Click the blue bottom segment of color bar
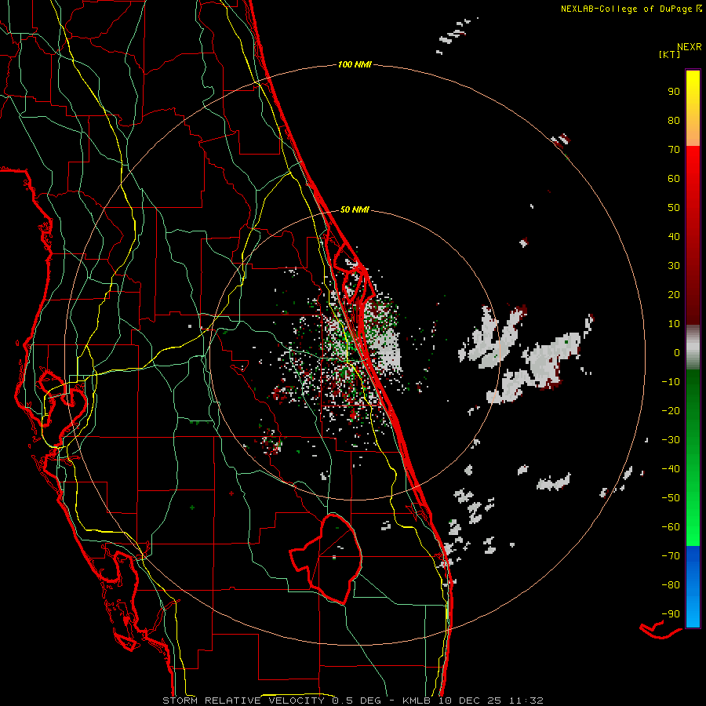The height and width of the screenshot is (706, 706). [x=693, y=586]
